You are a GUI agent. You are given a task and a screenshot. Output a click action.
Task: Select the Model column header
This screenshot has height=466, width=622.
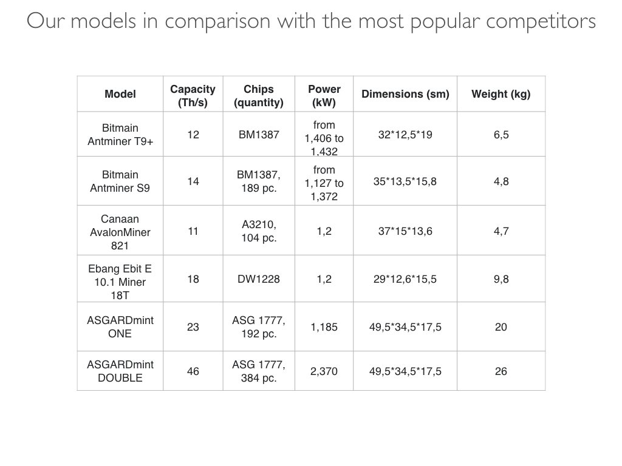(x=120, y=94)
